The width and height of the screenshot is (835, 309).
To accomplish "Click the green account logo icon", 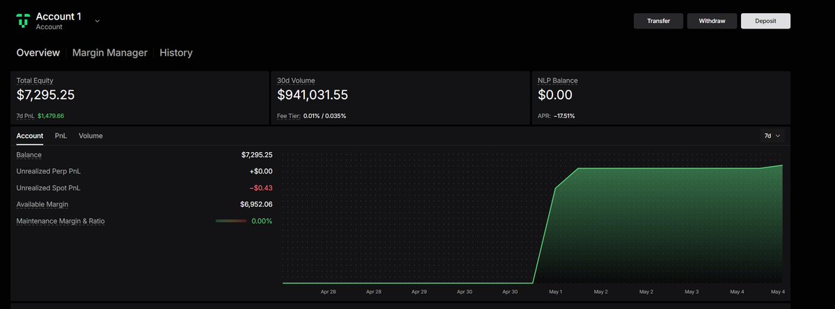I will [x=23, y=21].
